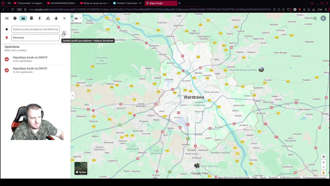330x186 pixels.
Task: Open extensions puzzle icon
Action: point(309,10)
